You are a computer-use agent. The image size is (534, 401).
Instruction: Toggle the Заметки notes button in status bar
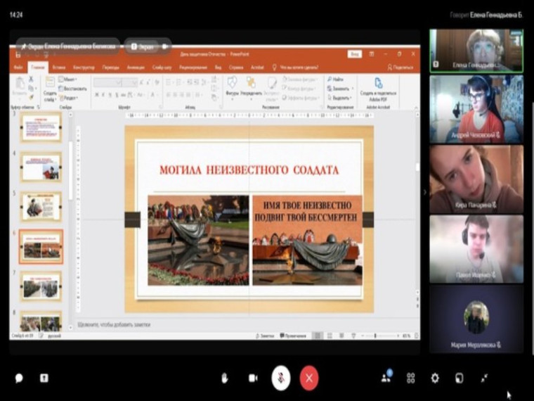click(x=265, y=336)
